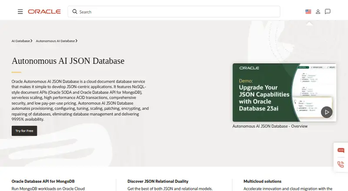The width and height of the screenshot is (348, 191).
Task: Click the Oracle logo
Action: click(x=44, y=12)
